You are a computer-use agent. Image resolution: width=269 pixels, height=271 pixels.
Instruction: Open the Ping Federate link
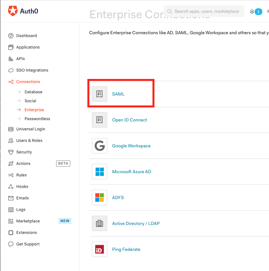coord(126,249)
